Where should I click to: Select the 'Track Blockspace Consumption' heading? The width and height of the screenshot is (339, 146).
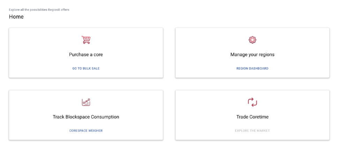[86, 117]
